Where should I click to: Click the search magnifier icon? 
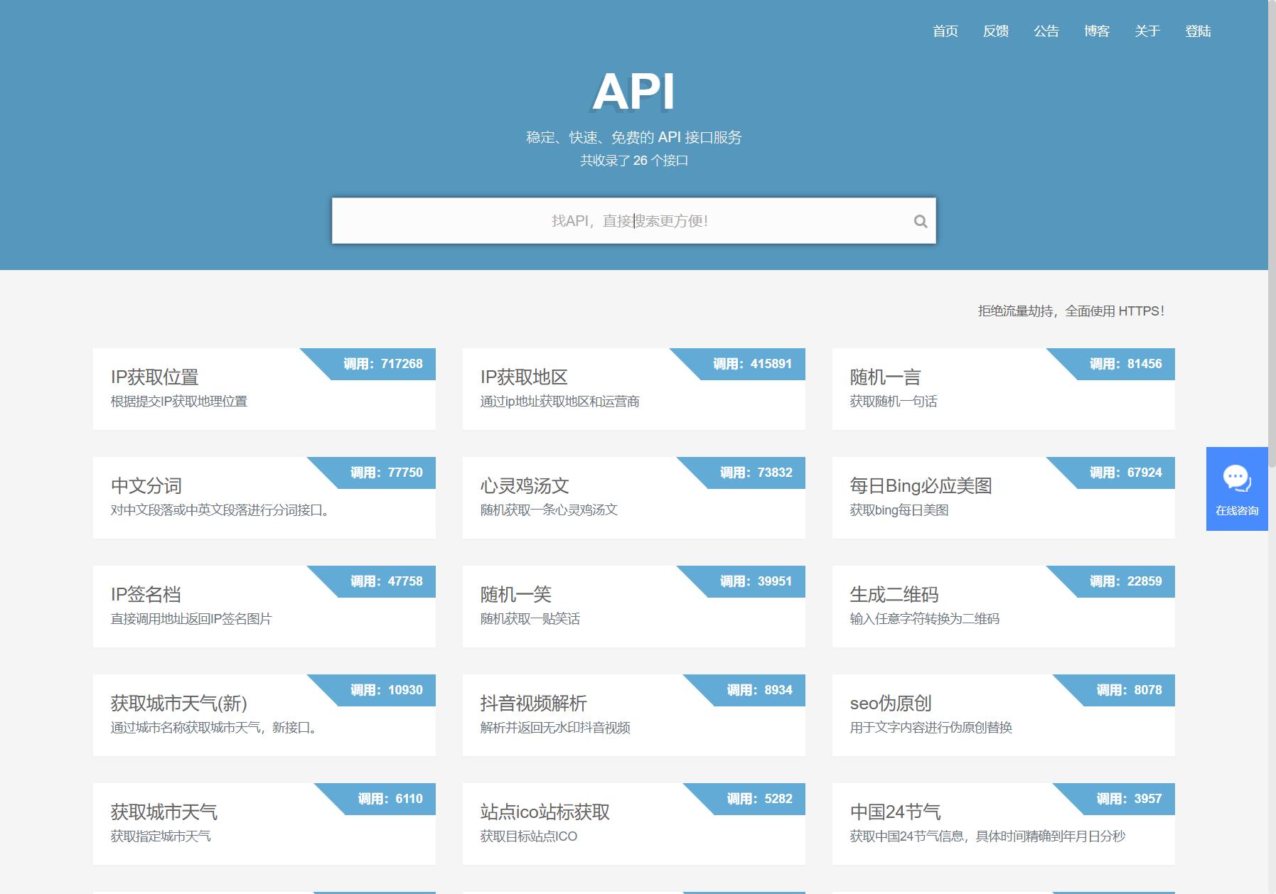click(921, 221)
